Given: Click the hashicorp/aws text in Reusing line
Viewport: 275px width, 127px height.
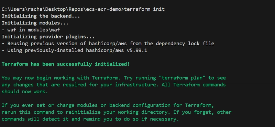Looking at the screenshot, I should tap(108, 44).
